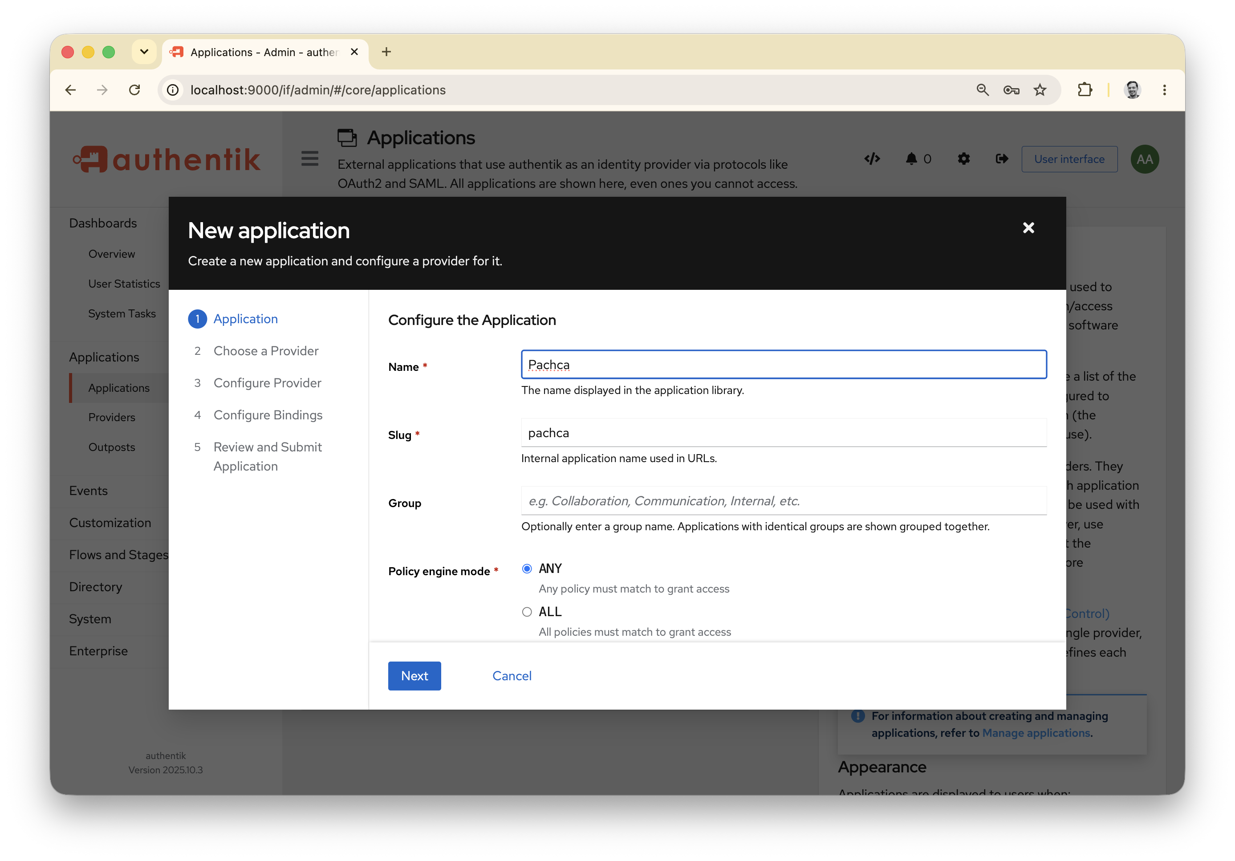Collapse Applications sidebar section

104,357
